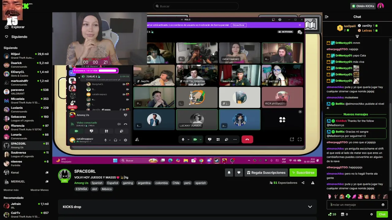
Task: Open offline Kenai channel in sidebar
Action: 26,172
